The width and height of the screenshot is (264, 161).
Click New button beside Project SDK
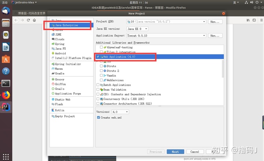(x=215, y=22)
